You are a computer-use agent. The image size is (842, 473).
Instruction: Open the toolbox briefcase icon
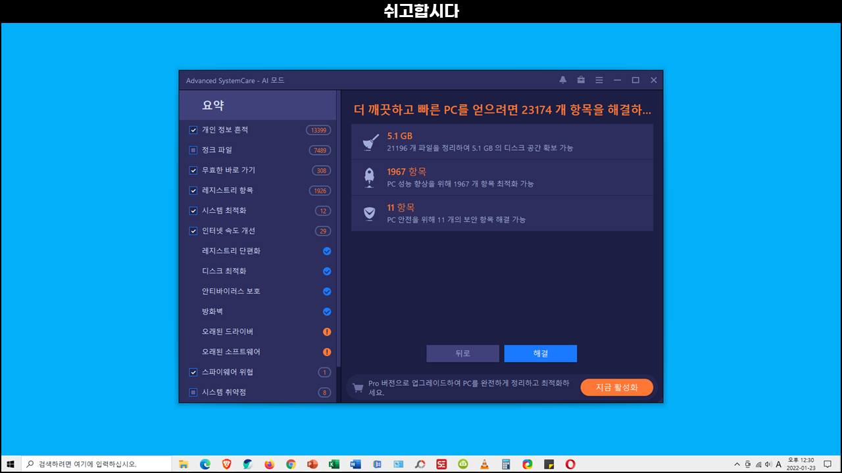click(x=581, y=80)
